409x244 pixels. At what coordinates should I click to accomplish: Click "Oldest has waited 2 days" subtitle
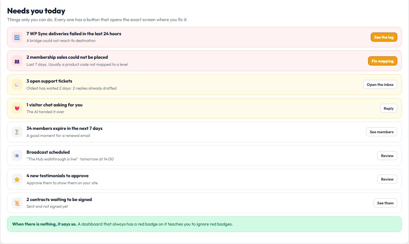tap(71, 88)
